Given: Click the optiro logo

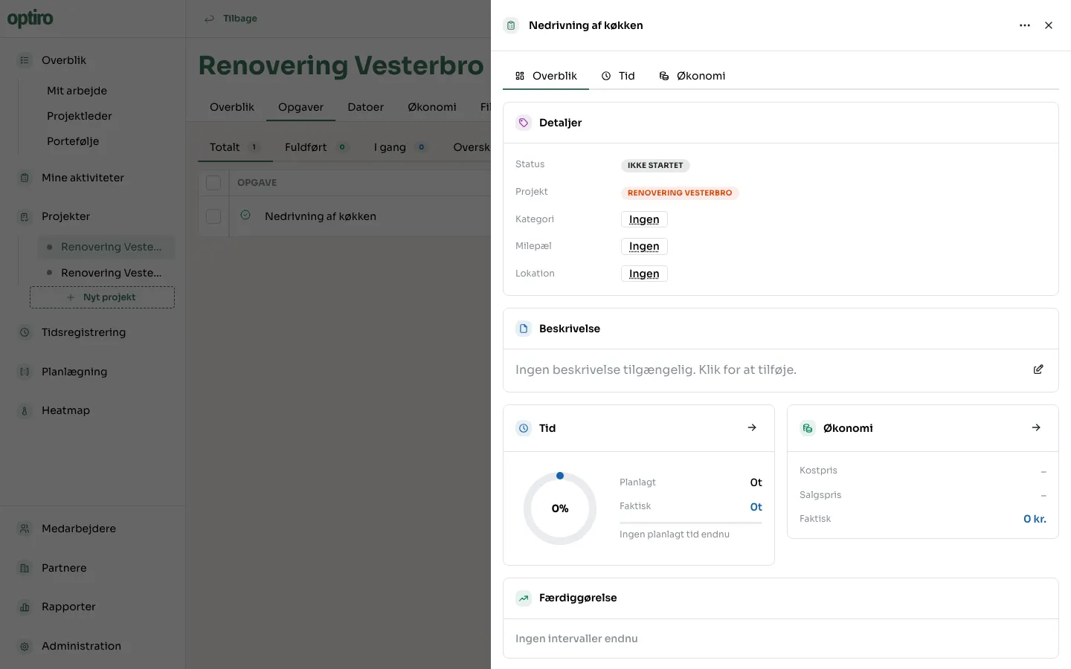Looking at the screenshot, I should [30, 19].
